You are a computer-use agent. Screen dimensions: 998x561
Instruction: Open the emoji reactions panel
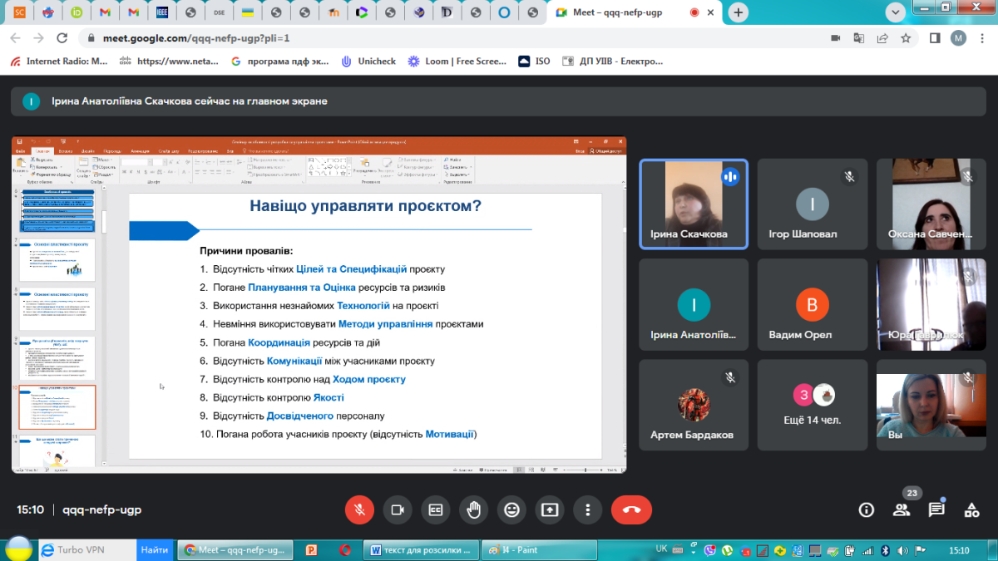[x=511, y=509]
